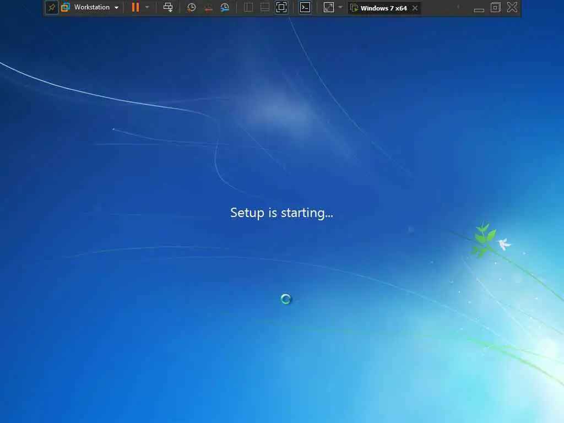The width and height of the screenshot is (564, 423).
Task: Open the console view icon
Action: (x=305, y=7)
